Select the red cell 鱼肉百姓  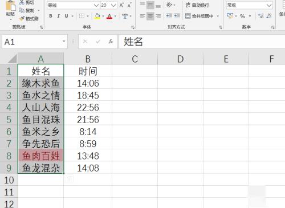[x=40, y=156]
